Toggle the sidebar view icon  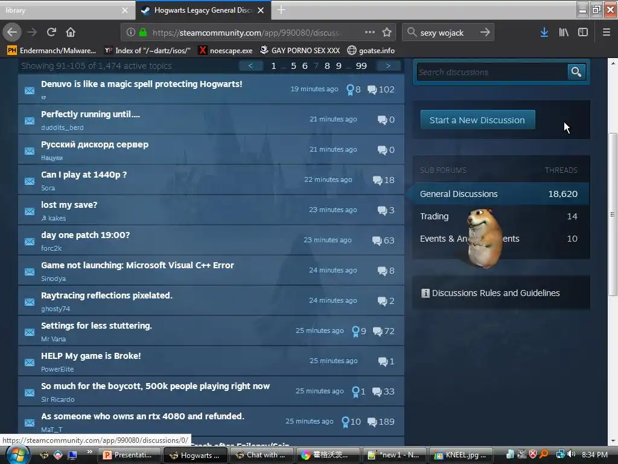tap(583, 33)
